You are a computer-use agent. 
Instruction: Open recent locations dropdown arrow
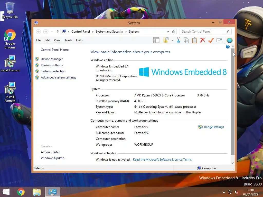click(52, 32)
